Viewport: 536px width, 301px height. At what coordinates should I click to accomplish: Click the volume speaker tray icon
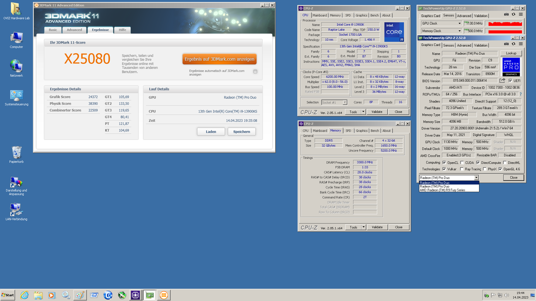(x=507, y=295)
